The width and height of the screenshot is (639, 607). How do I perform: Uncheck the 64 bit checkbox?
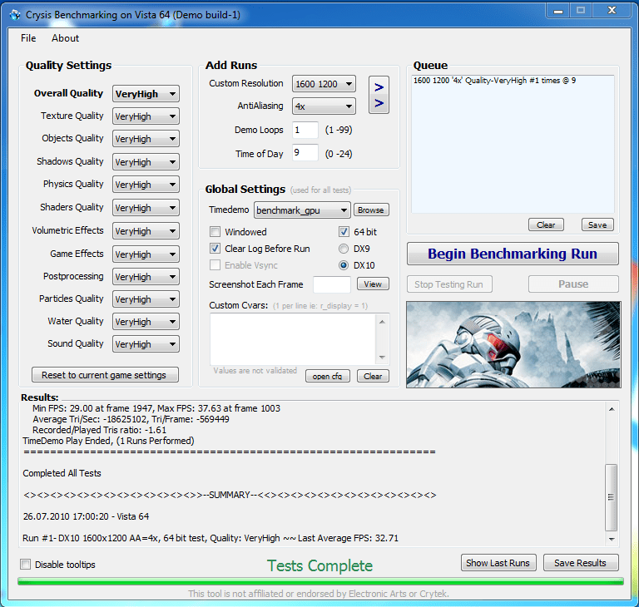click(x=344, y=232)
